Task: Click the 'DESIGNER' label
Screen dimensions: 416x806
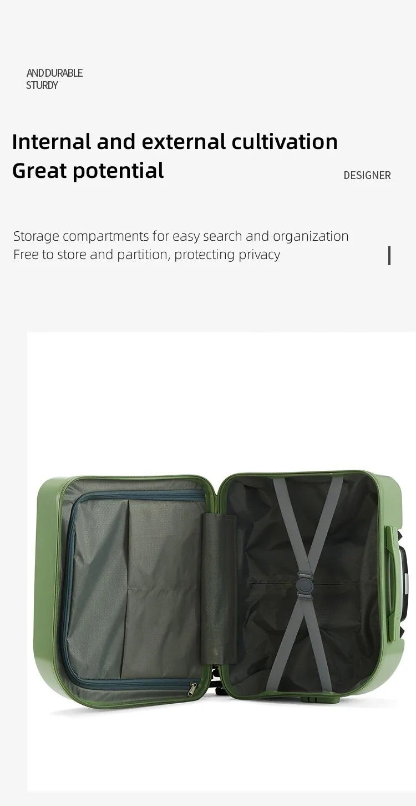Action: pos(367,175)
